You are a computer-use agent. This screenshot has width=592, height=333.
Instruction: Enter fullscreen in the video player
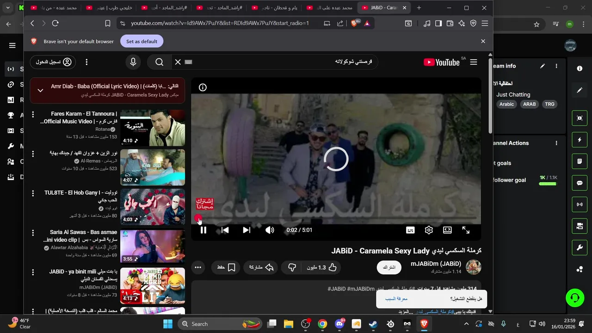[x=466, y=230]
